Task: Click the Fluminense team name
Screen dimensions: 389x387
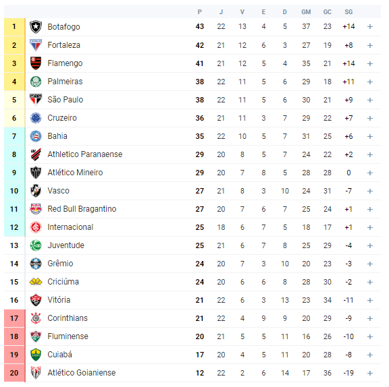Action: (x=68, y=336)
